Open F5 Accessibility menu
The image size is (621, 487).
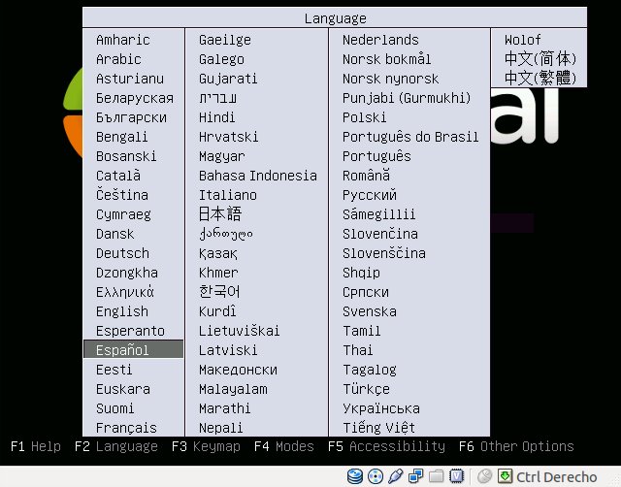point(386,446)
